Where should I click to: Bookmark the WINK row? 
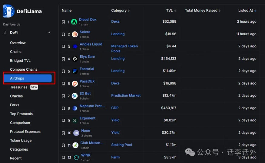tap(63, 158)
